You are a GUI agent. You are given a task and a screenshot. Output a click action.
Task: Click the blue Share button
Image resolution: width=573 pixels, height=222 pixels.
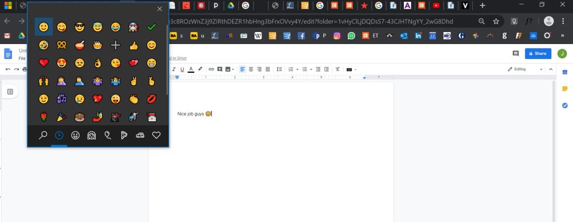tap(538, 53)
